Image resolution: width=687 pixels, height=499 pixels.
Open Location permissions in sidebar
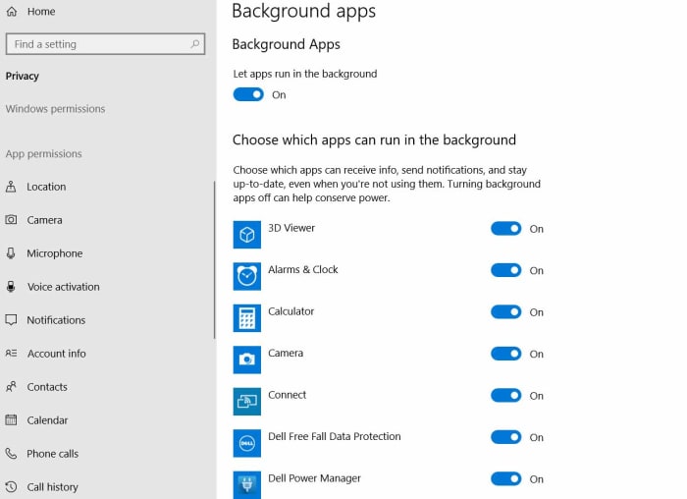[x=46, y=187]
